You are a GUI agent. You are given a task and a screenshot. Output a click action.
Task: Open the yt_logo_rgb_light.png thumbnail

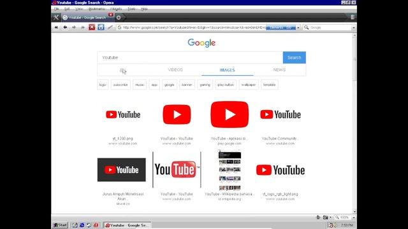coord(280,170)
